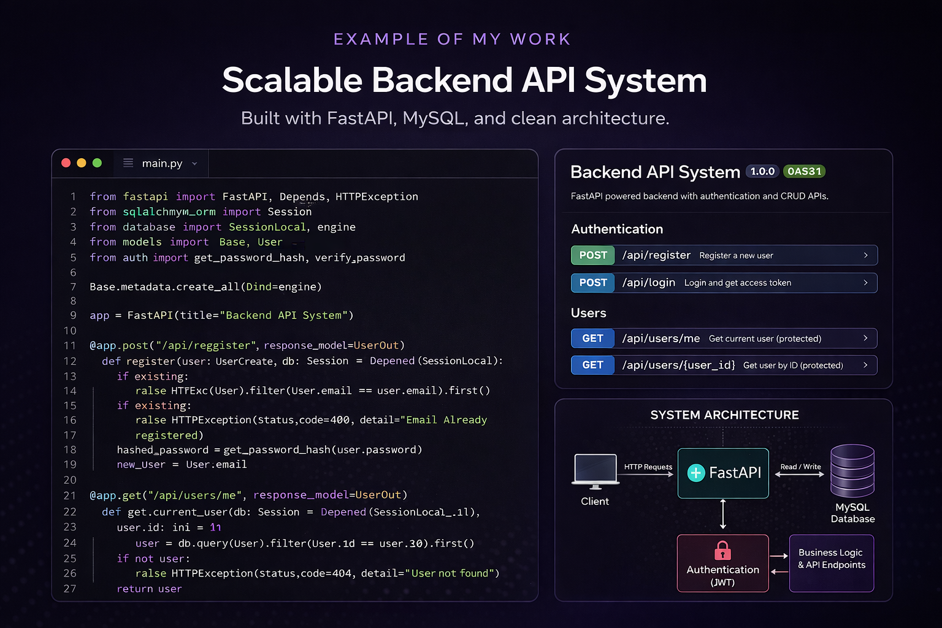Click the POST badge for /api/register
This screenshot has width=942, height=628.
pyautogui.click(x=593, y=255)
